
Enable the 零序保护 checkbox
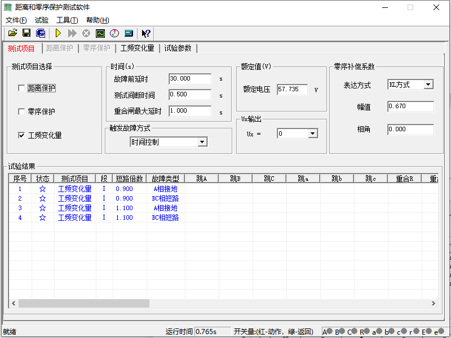[21, 112]
